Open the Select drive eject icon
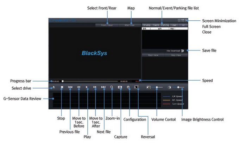This screenshot has height=144, width=239. tap(54, 87)
